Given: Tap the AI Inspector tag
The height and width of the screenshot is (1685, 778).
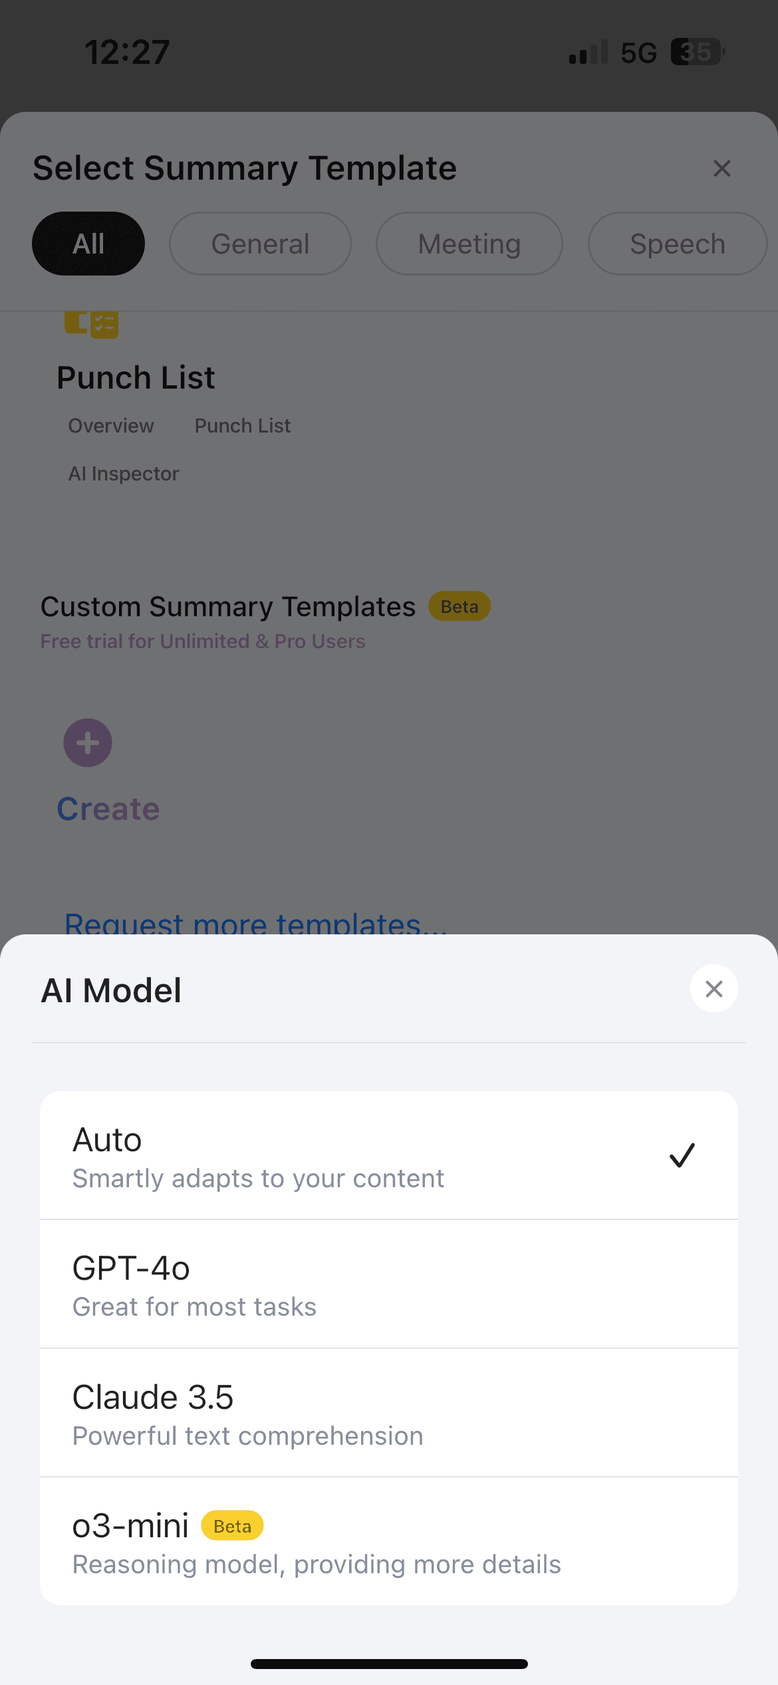Looking at the screenshot, I should [124, 474].
